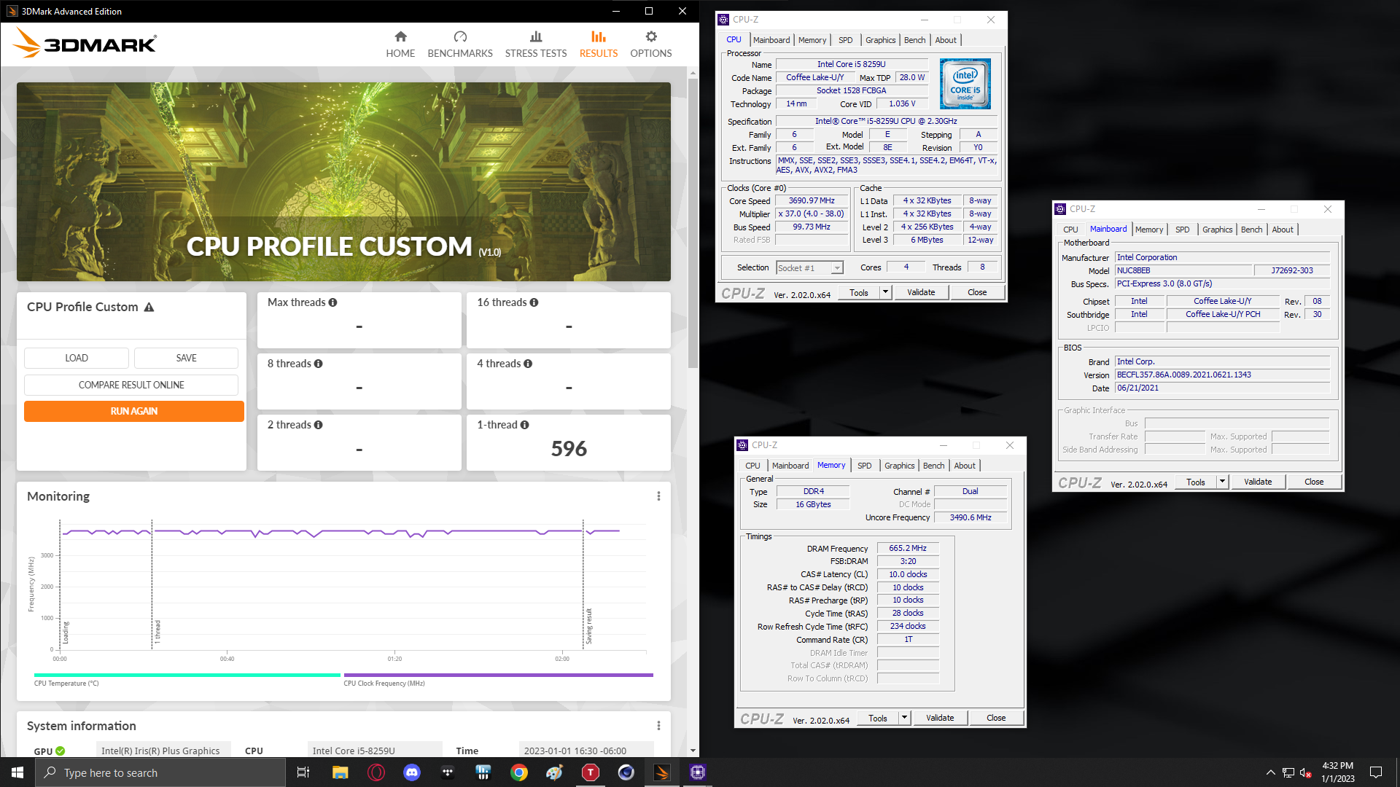Viewport: 1400px width, 787px height.
Task: Open notification center on taskbar
Action: [x=1376, y=772]
